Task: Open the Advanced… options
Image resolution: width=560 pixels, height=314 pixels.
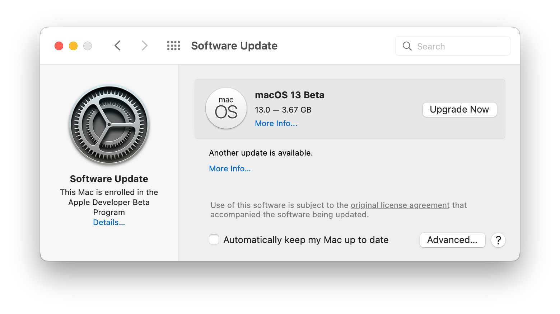Action: 452,240
